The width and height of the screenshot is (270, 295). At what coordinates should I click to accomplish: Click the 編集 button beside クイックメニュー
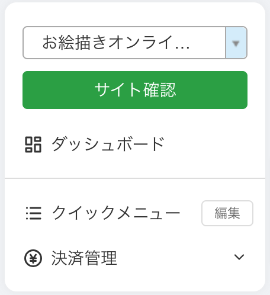[227, 213]
